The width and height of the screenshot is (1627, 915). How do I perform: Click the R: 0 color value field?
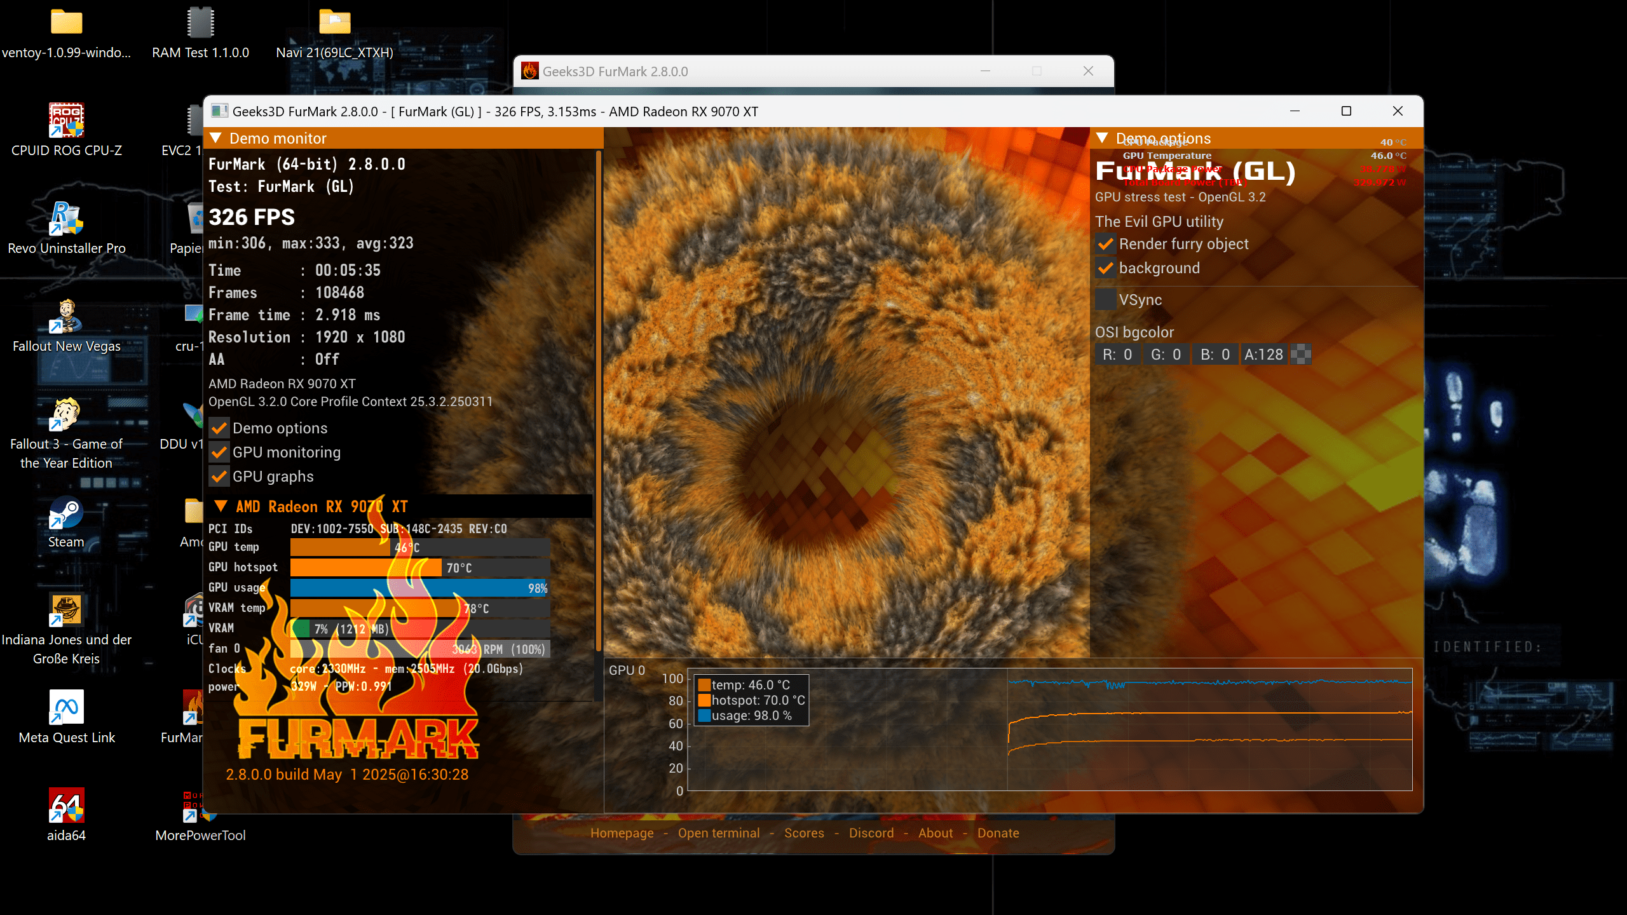tap(1117, 355)
